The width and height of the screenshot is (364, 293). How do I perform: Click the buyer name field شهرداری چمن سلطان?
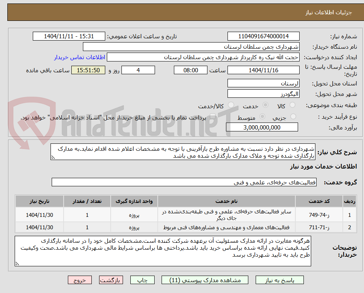click(x=191, y=47)
